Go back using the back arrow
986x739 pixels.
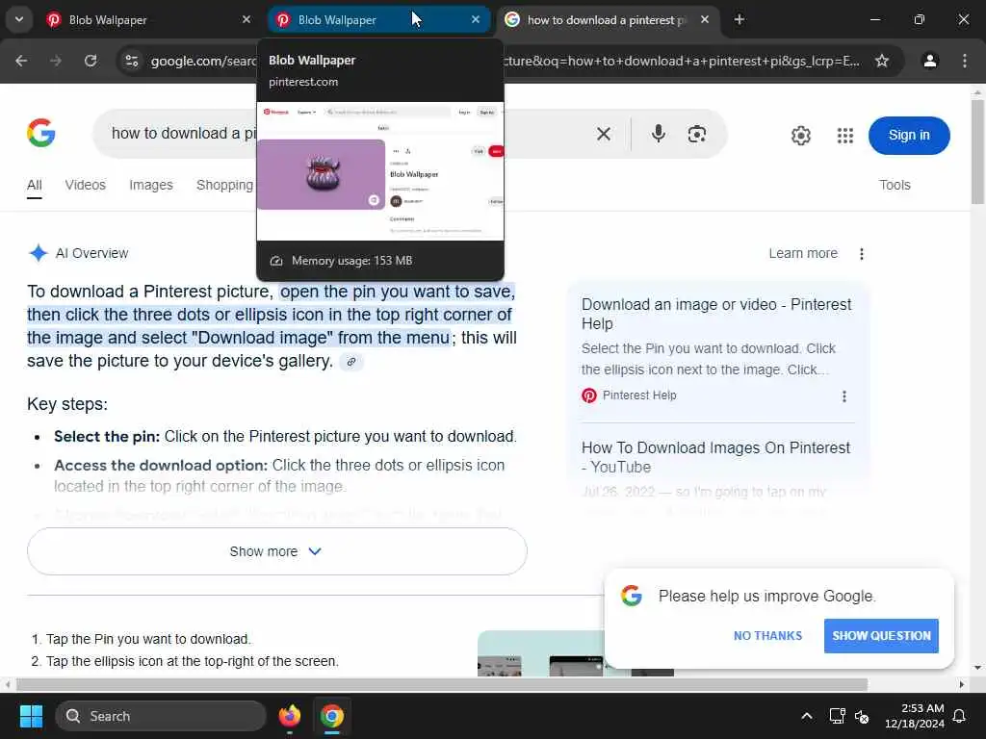[x=21, y=61]
